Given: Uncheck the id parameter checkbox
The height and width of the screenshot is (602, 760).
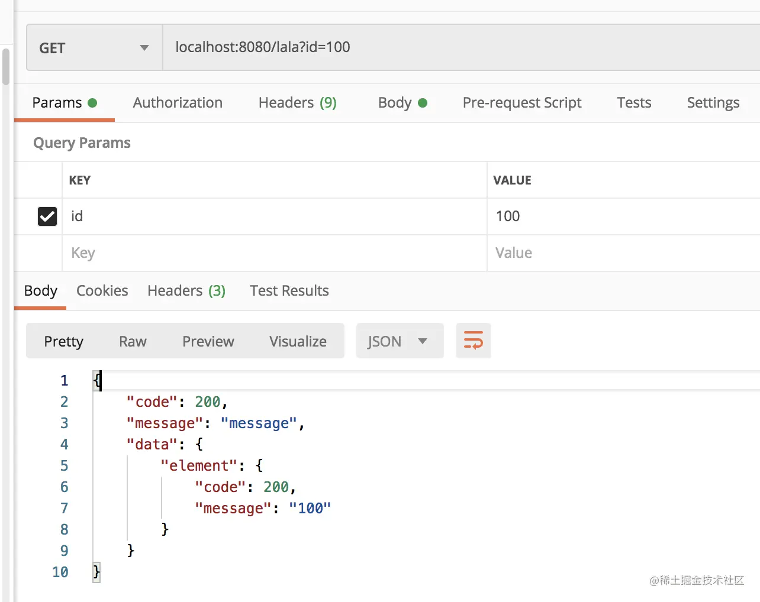Looking at the screenshot, I should pos(47,216).
